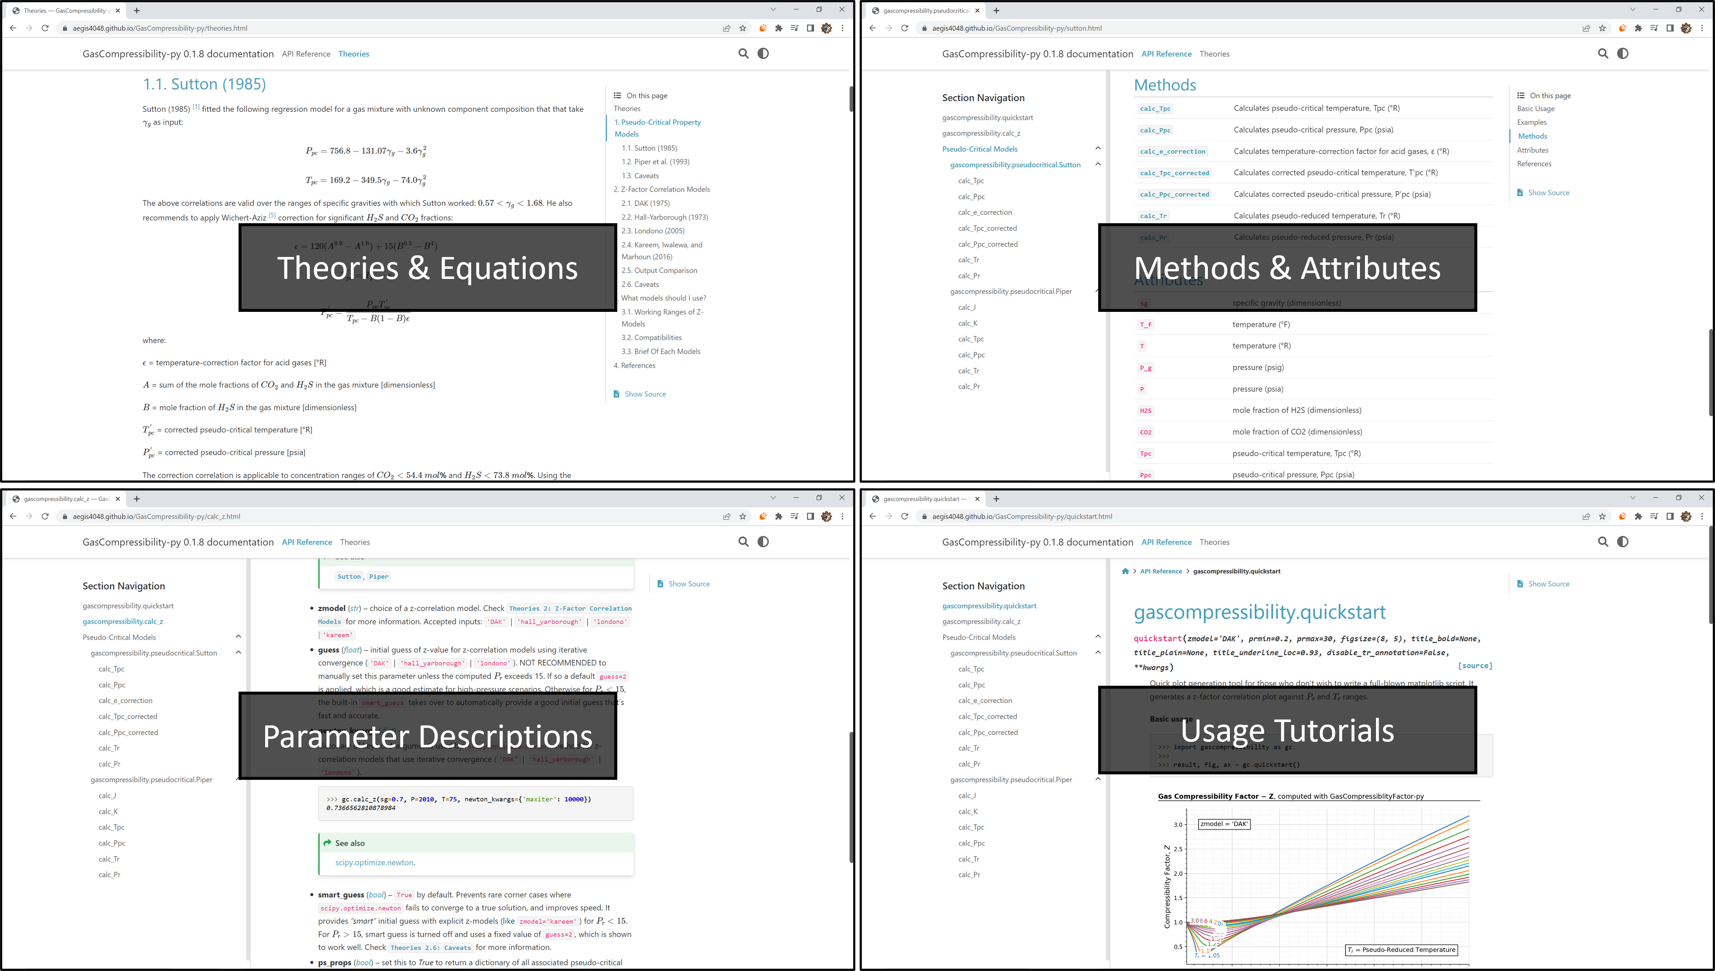Click home breadcrumb icon on quickstart page
The width and height of the screenshot is (1715, 971).
click(1125, 571)
